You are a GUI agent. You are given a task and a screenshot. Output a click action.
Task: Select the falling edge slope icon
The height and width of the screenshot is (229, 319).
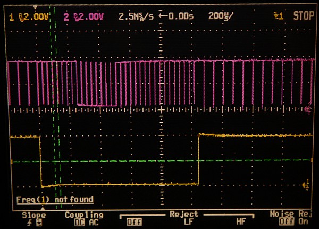[x=38, y=223]
